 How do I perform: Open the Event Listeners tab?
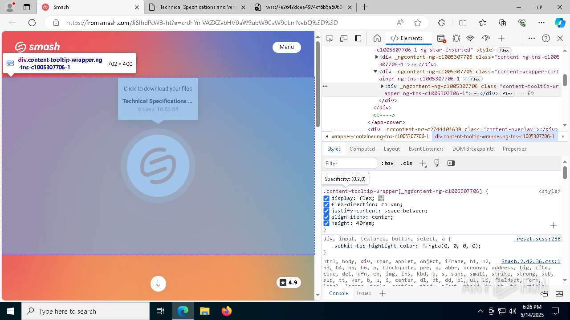(426, 149)
